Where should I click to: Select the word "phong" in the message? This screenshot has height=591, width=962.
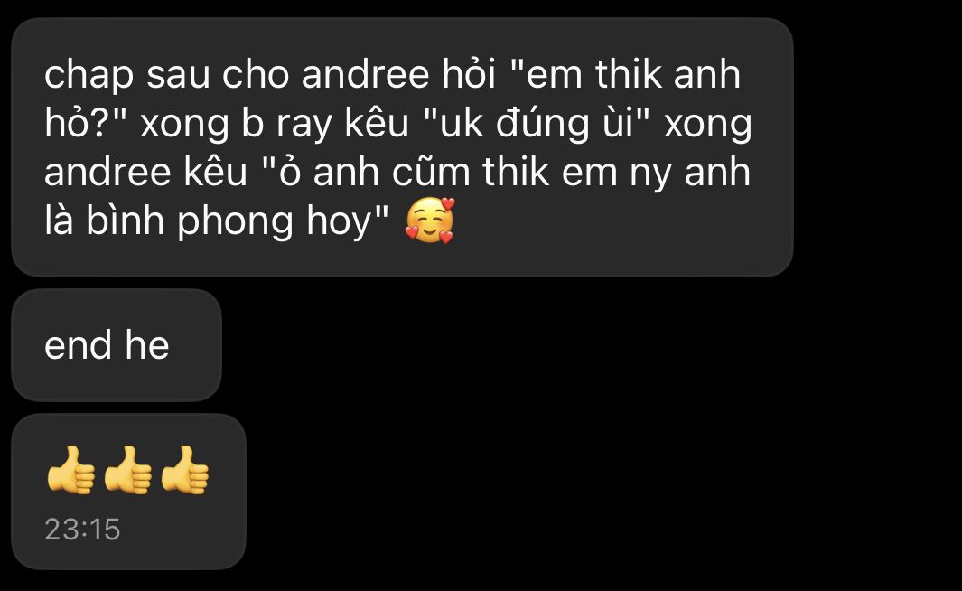click(236, 223)
